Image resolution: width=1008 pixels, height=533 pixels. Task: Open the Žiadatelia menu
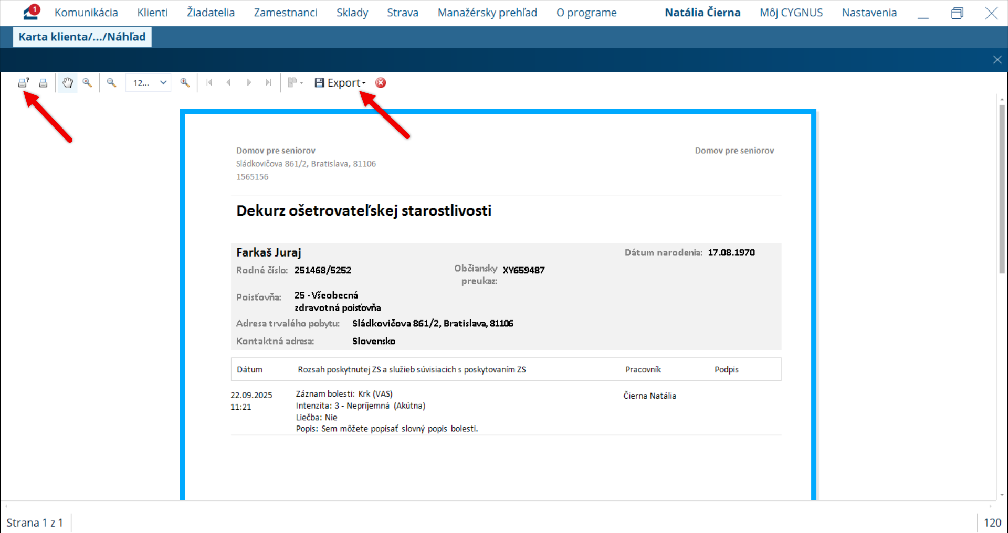[x=211, y=13]
